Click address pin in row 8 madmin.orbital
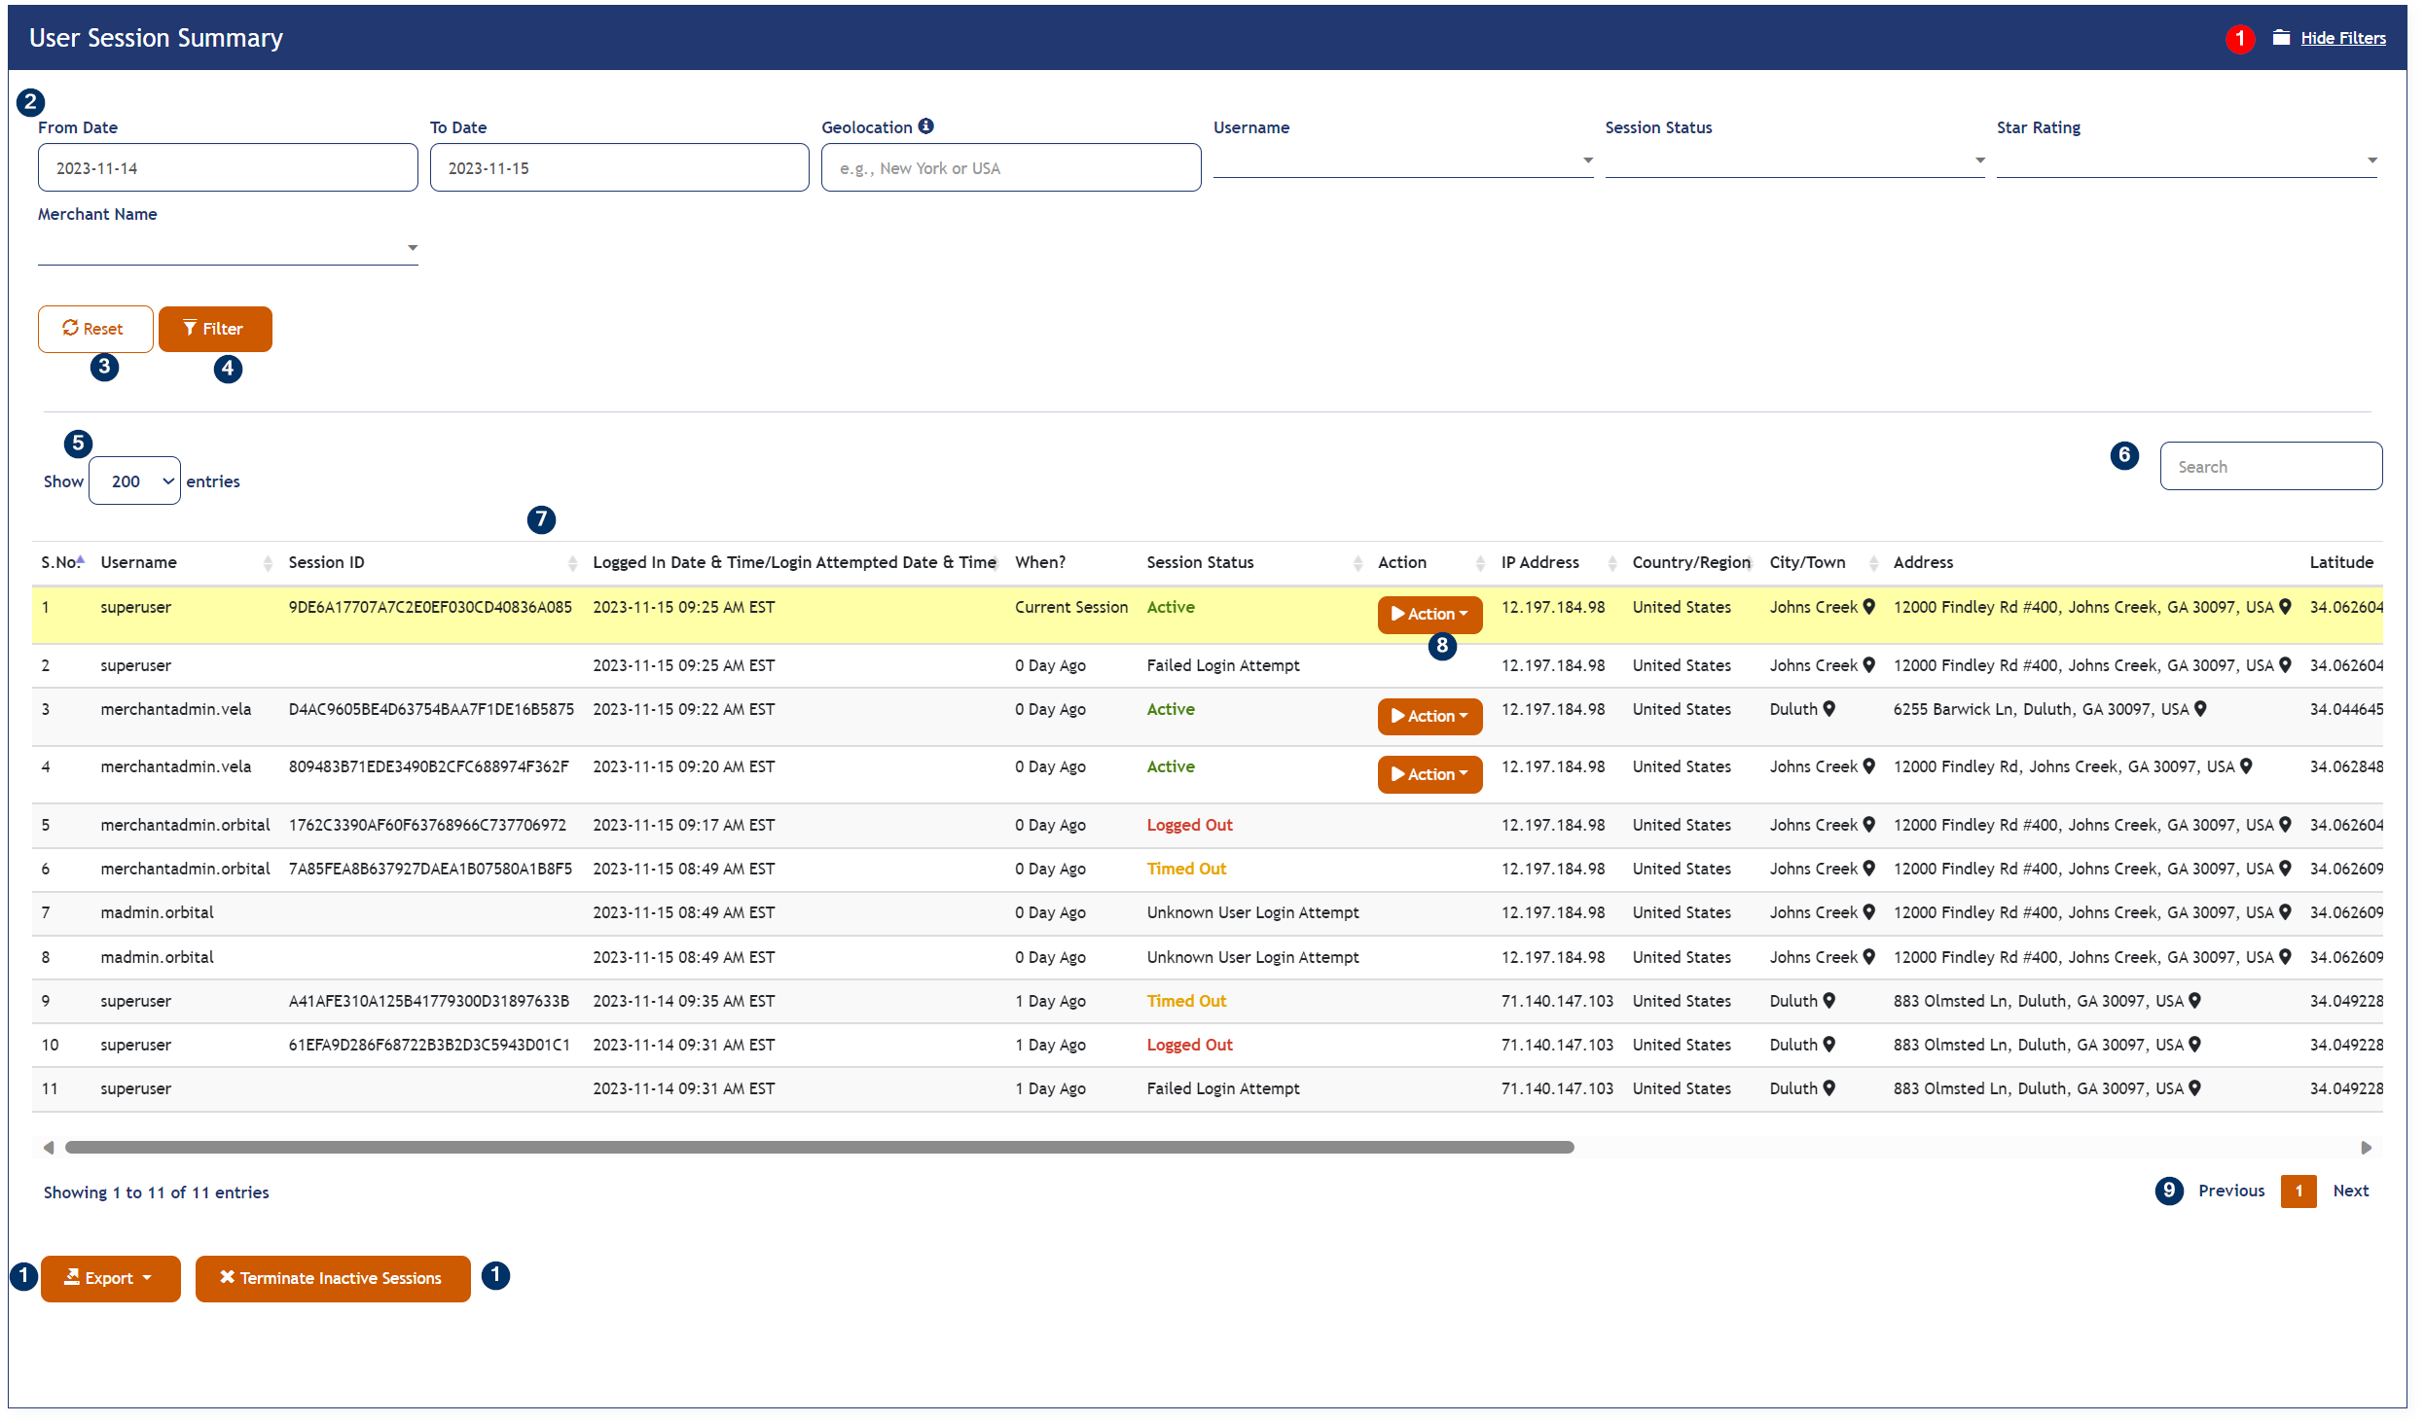This screenshot has height=1423, width=2425. (2285, 957)
